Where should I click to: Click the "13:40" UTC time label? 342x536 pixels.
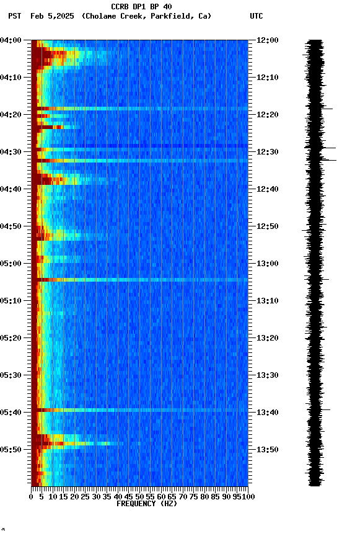coord(268,413)
